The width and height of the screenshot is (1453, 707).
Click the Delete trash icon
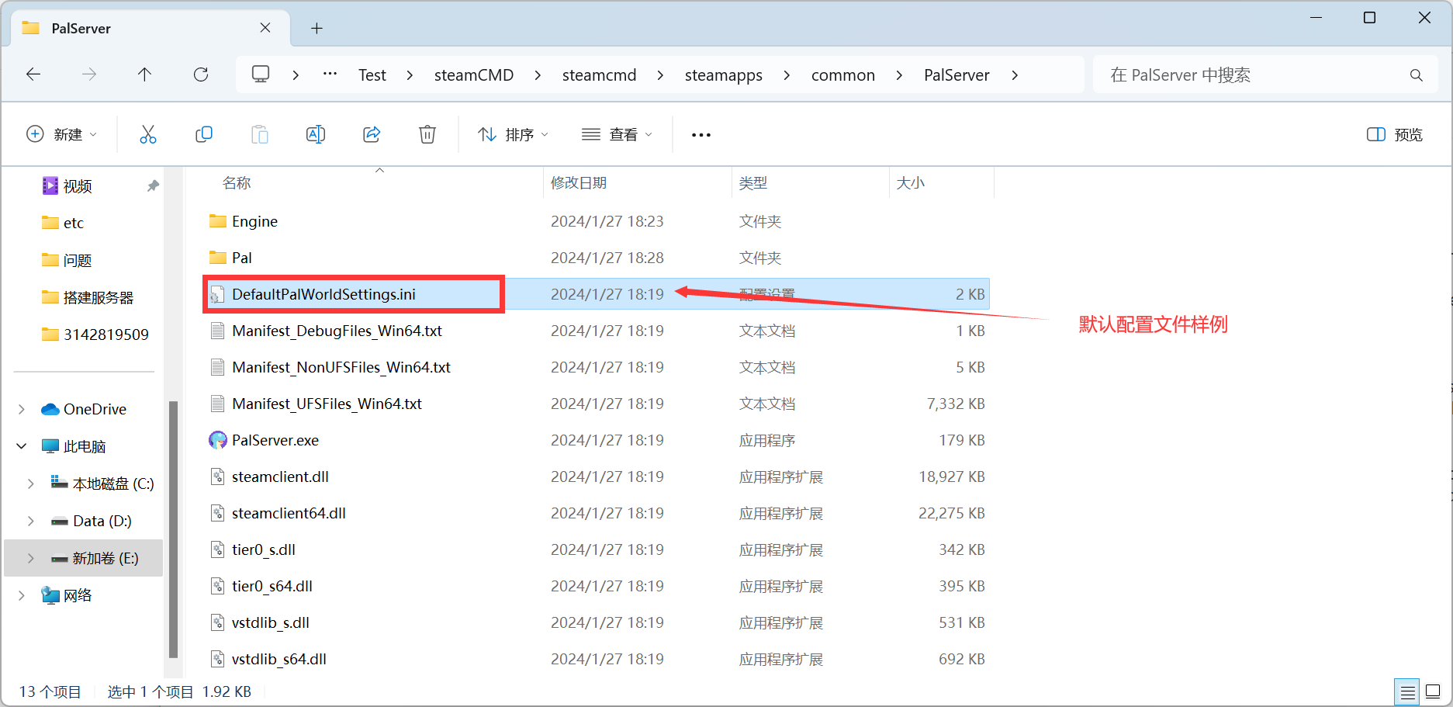(427, 134)
